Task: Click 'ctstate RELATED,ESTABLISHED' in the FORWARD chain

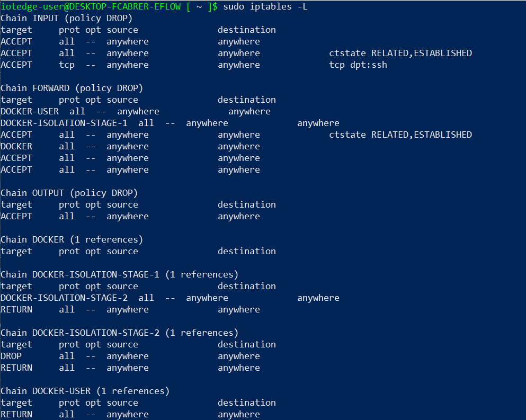Action: 400,135
